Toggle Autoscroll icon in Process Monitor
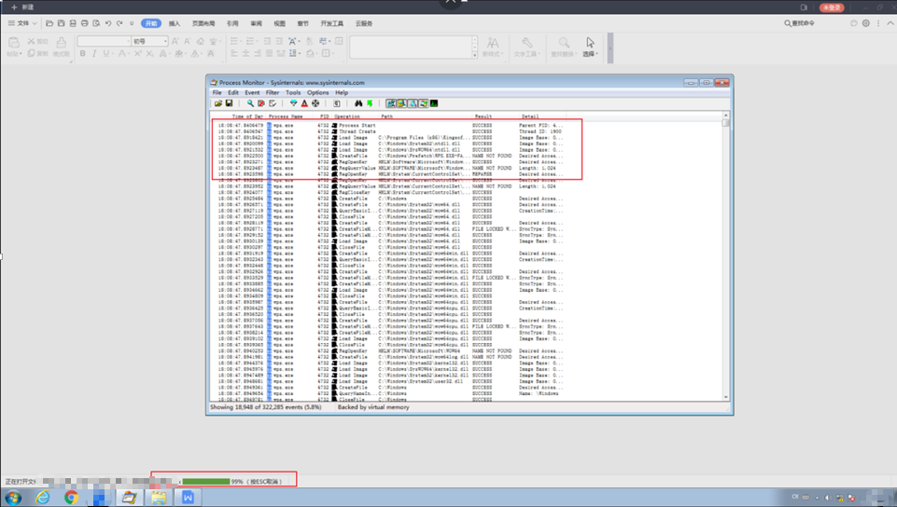 point(260,103)
